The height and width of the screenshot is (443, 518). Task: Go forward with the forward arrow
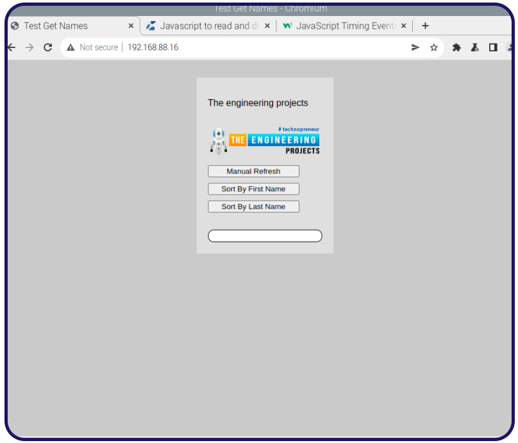point(29,47)
